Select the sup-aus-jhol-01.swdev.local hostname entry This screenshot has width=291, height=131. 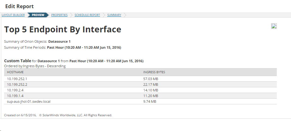point(29,101)
